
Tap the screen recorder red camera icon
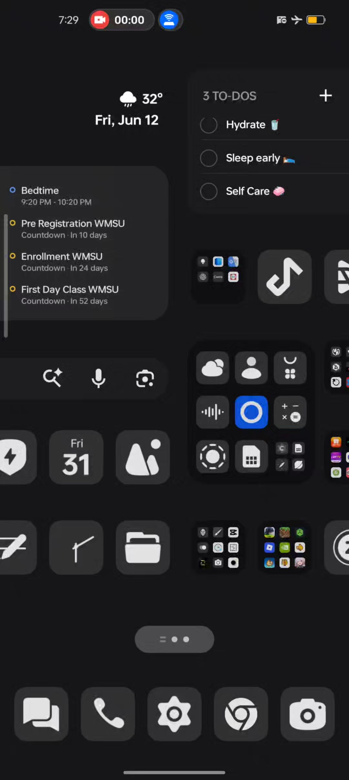pyautogui.click(x=100, y=20)
